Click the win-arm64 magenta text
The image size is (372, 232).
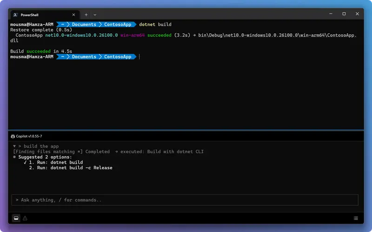[x=133, y=35]
